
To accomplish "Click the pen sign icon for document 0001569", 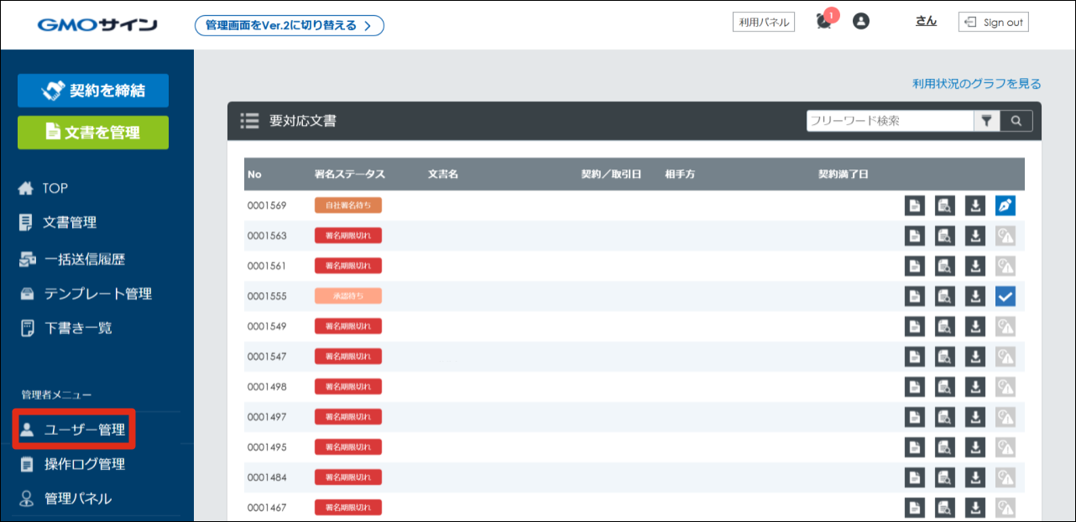I will coord(1005,206).
